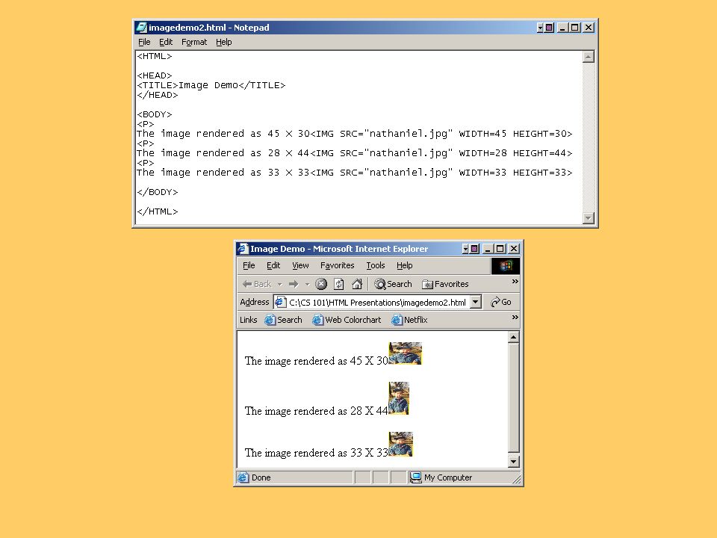Screen dimensions: 717x538
Task: Click the Forward arrow in Internet Explorer
Action: coord(294,284)
